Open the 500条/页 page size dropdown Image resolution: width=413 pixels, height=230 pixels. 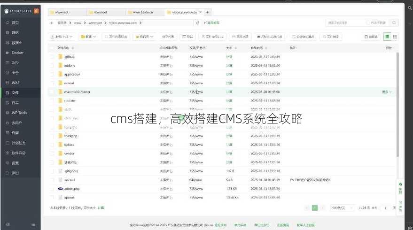(x=342, y=208)
